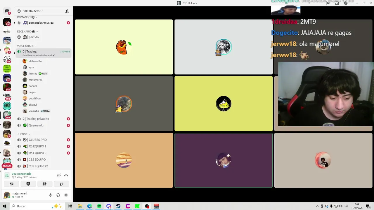
Task: Edit channel status pencil icon under Trading
Action: click(53, 55)
